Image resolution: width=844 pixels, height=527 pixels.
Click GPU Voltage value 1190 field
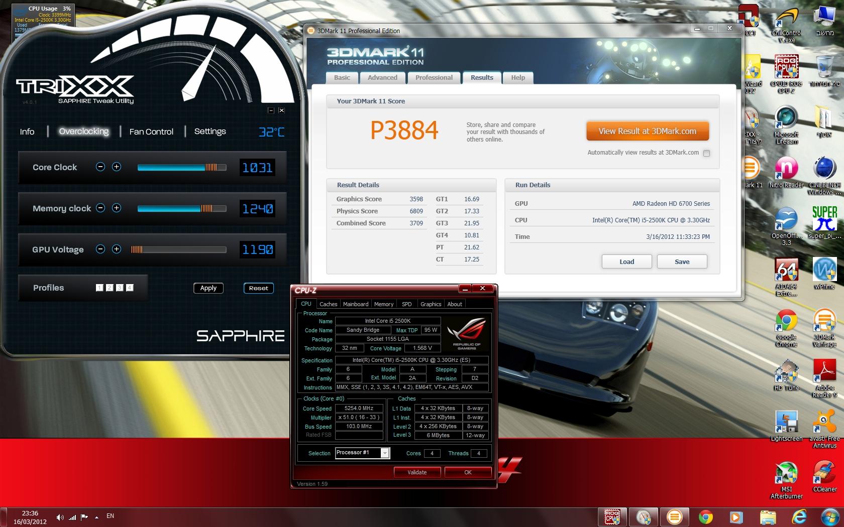tap(257, 249)
